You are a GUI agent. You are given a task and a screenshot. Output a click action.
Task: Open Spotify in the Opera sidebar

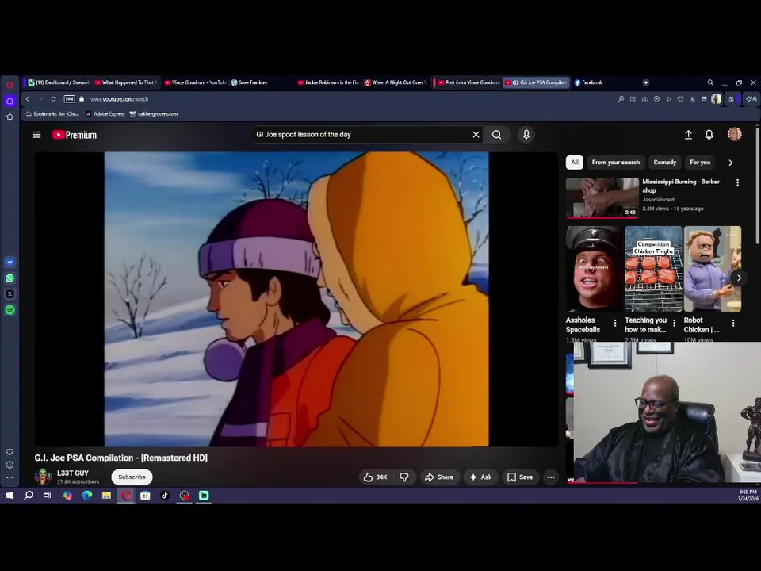(10, 310)
